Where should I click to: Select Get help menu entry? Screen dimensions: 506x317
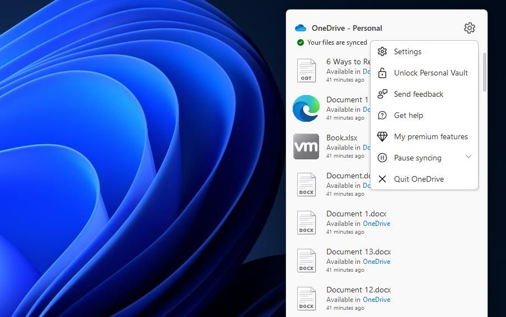click(x=424, y=115)
